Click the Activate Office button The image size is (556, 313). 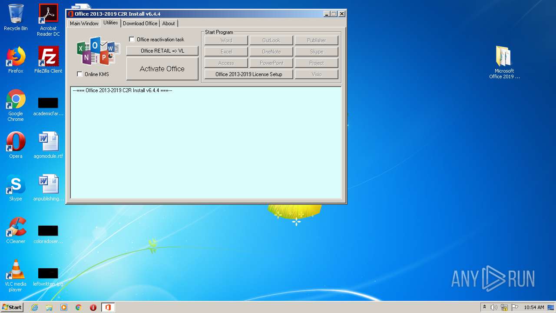click(x=162, y=69)
